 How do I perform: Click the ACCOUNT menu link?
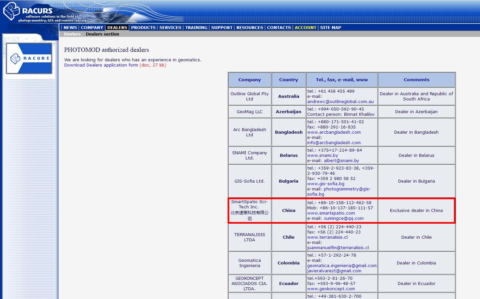pos(305,28)
